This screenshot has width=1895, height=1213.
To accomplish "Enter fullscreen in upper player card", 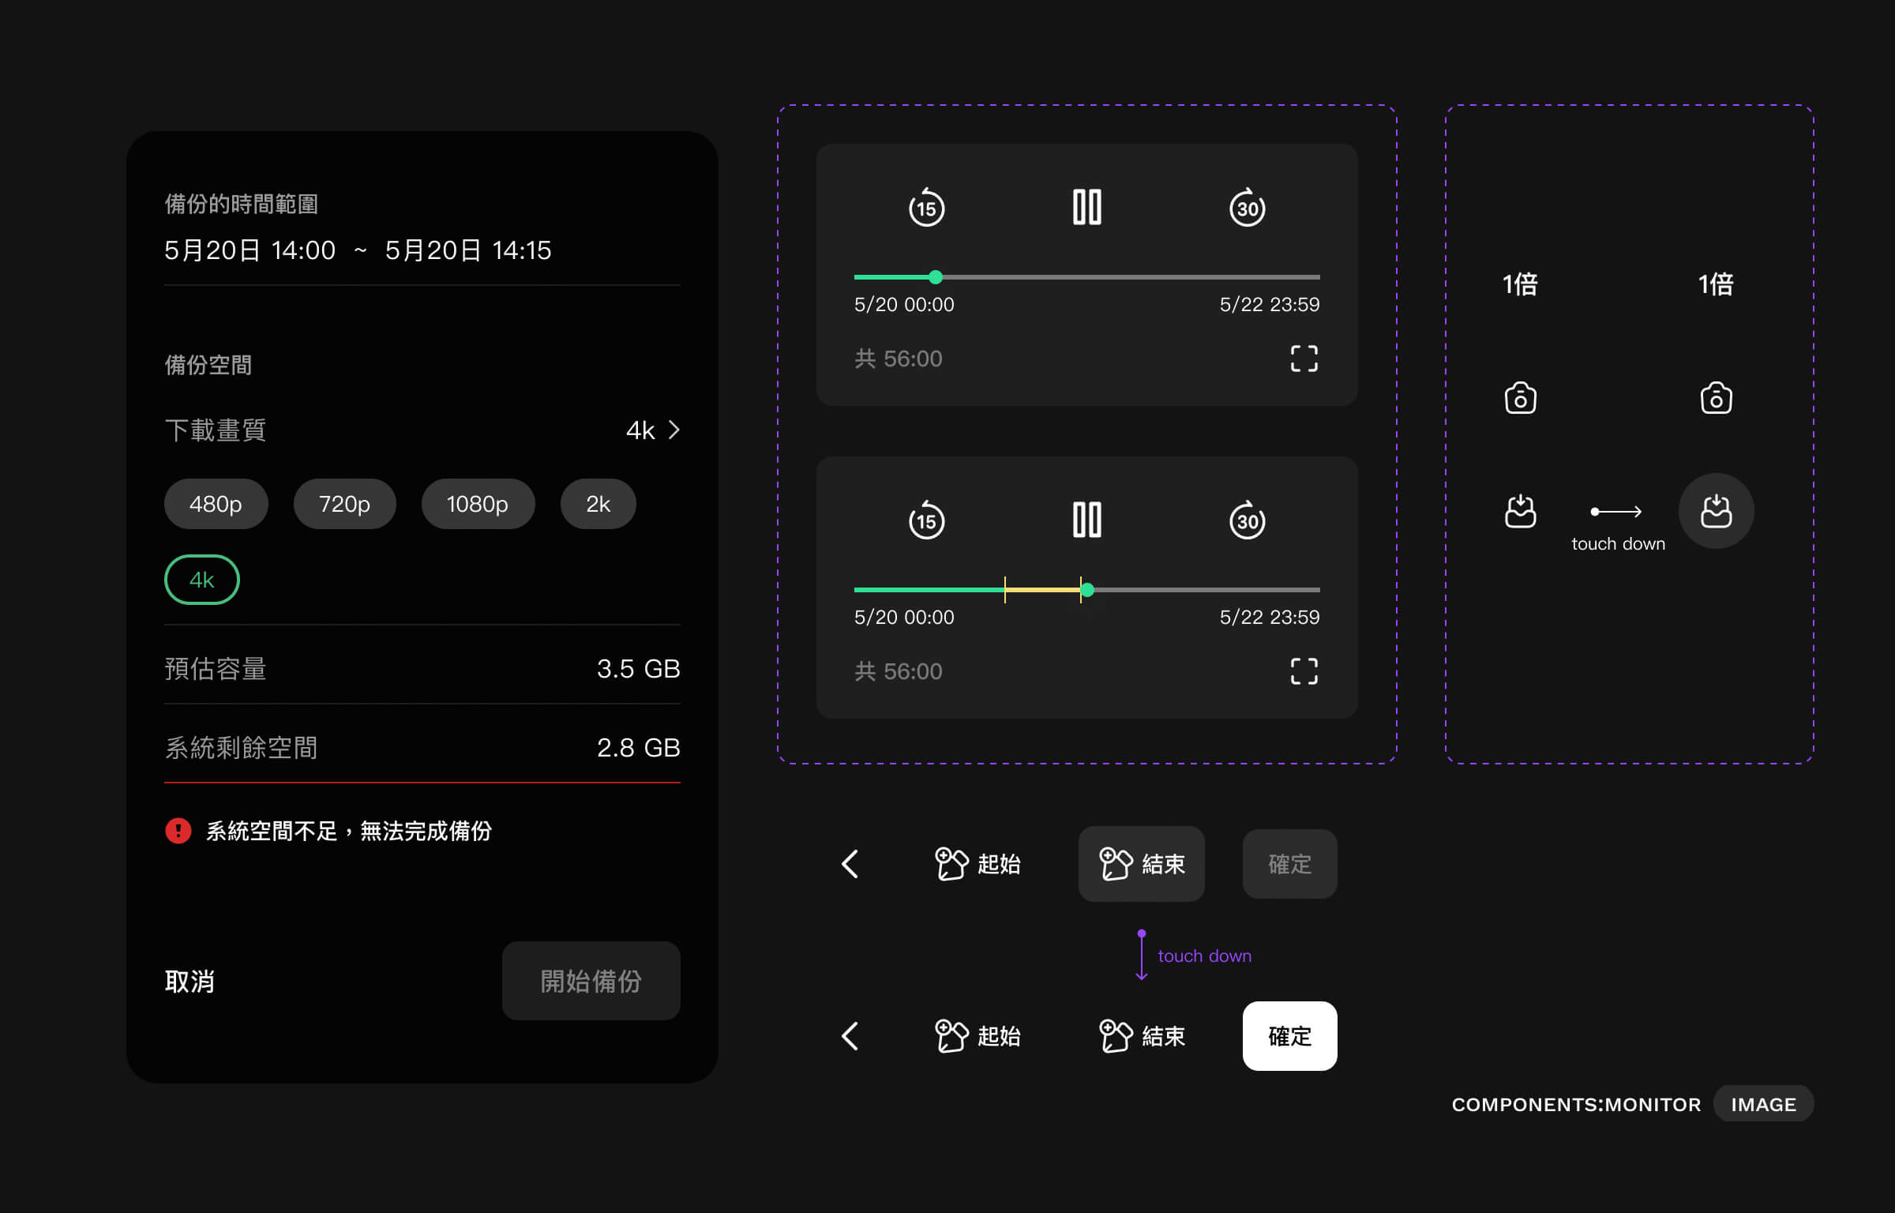I will 1304,359.
